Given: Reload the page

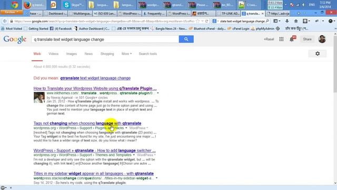Looking at the screenshot, I should 206,21.
